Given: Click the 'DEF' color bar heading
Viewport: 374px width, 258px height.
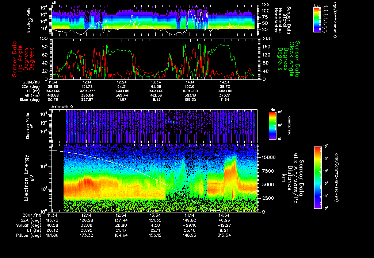Looking at the screenshot, I should 317,5.
